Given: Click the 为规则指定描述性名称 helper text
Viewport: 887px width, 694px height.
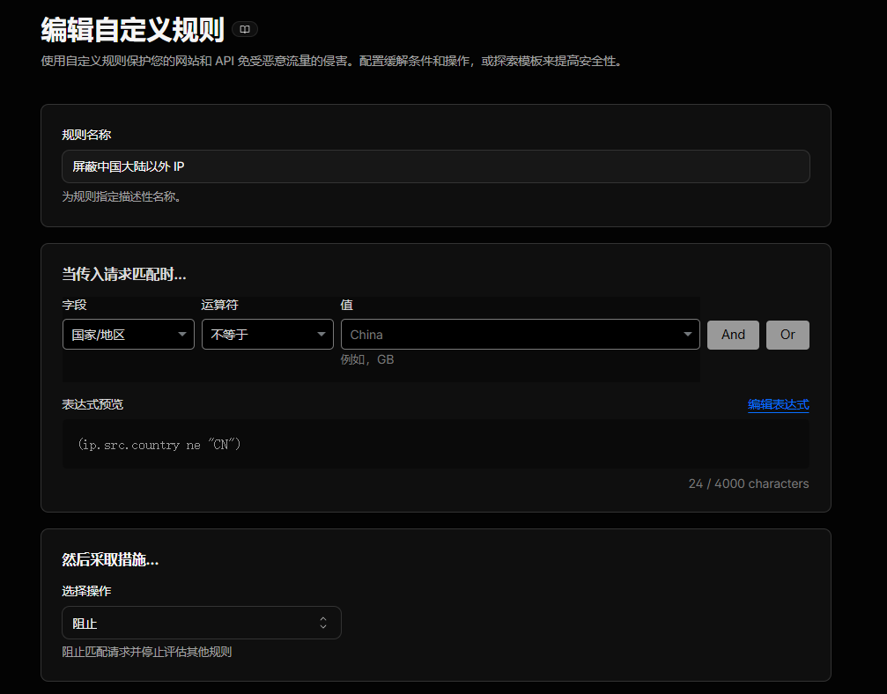Looking at the screenshot, I should (122, 196).
